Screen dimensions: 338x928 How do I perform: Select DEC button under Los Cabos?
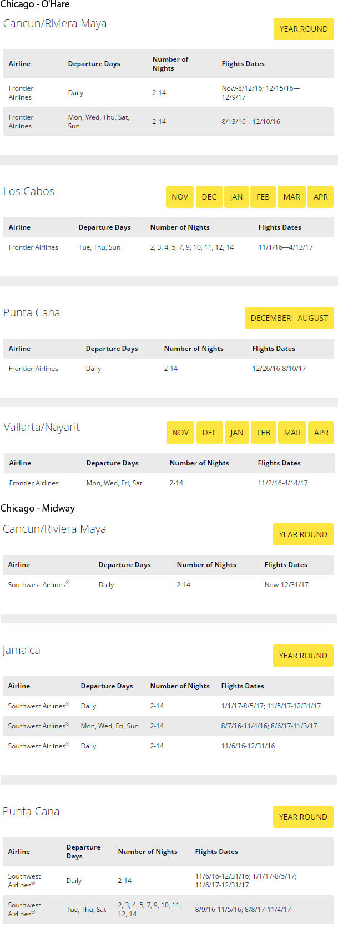click(209, 197)
